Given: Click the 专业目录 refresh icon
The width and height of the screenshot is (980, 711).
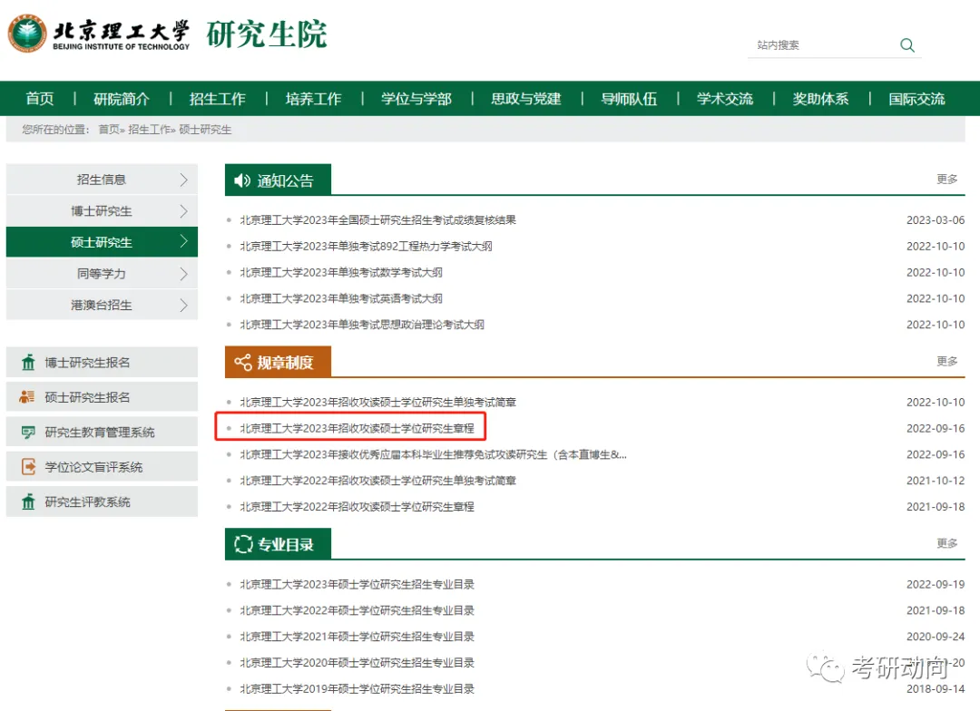Looking at the screenshot, I should pos(243,544).
